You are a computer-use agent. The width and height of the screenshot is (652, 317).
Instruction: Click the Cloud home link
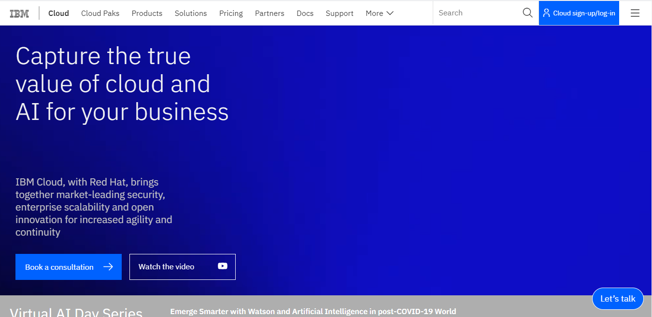click(x=58, y=13)
